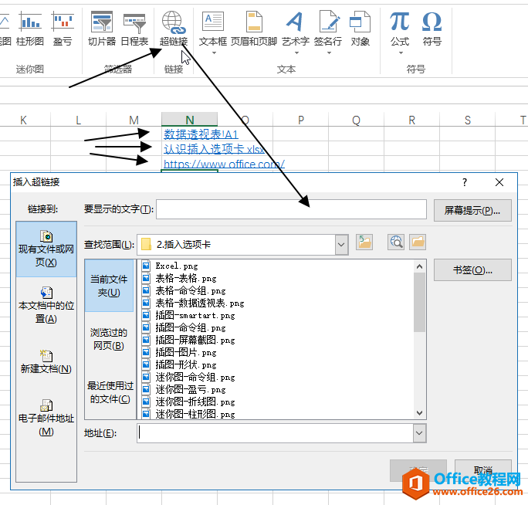Screen dimensions: 528x505
Task: Open the 认识插入选项卡.xlsx hyperlink
Action: point(214,149)
